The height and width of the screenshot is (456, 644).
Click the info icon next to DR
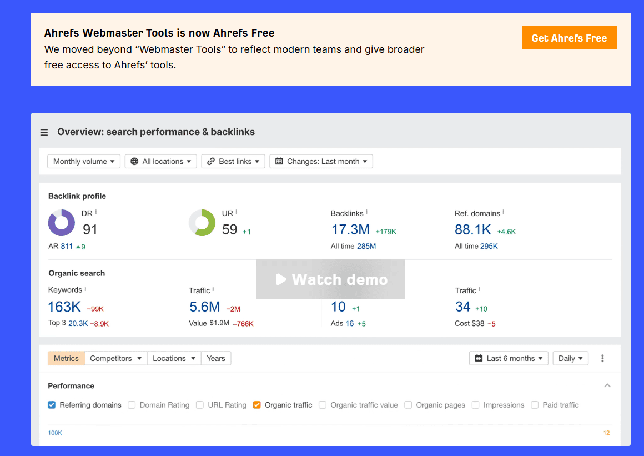[x=96, y=212]
